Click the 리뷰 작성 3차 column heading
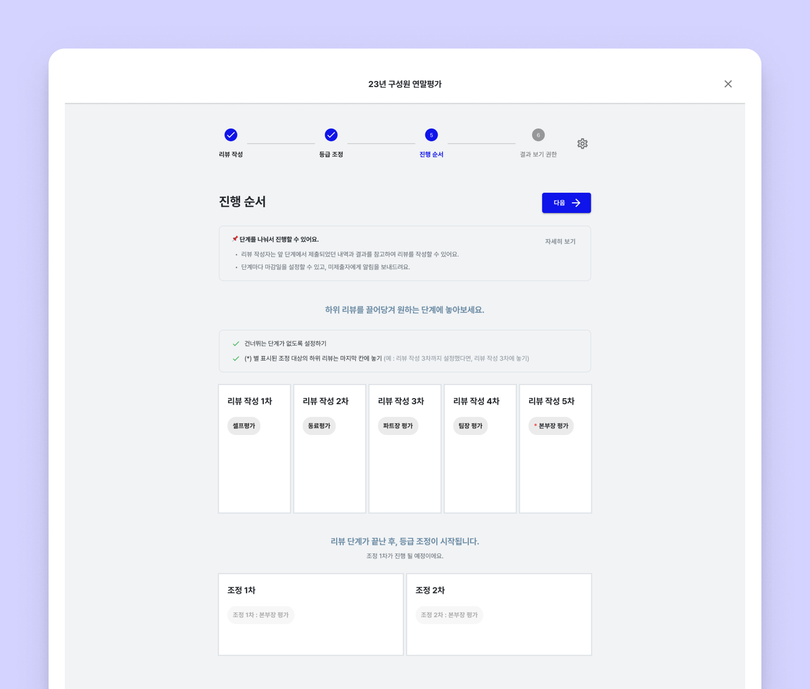This screenshot has width=810, height=689. click(x=401, y=401)
